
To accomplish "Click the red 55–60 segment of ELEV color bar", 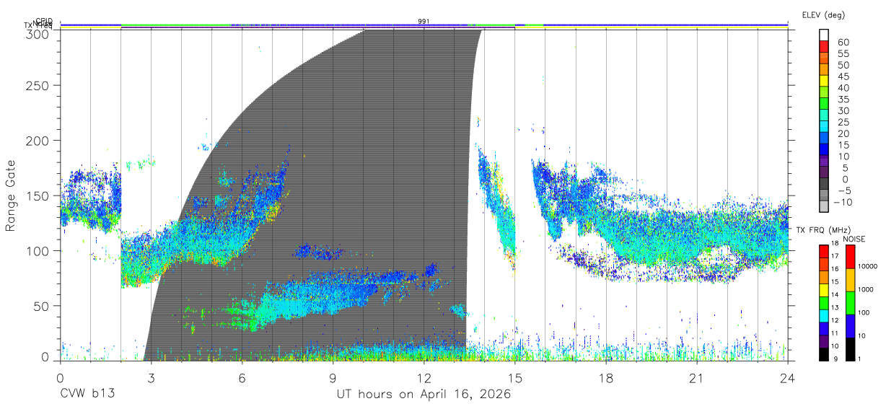I will click(824, 47).
